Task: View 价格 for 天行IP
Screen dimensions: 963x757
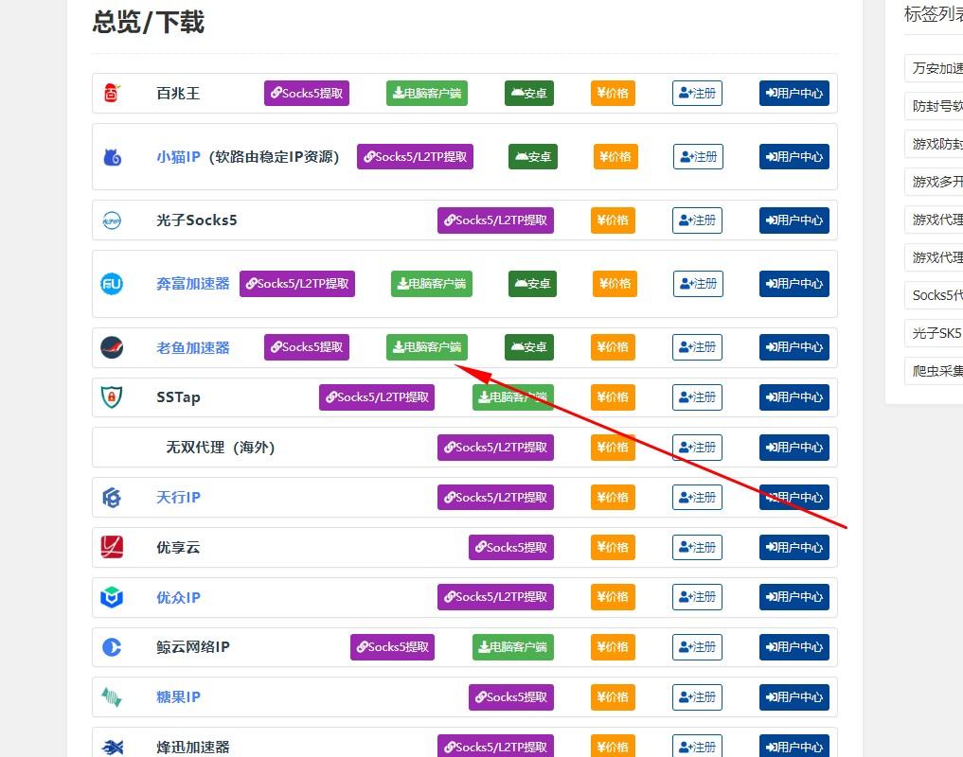Action: point(613,498)
